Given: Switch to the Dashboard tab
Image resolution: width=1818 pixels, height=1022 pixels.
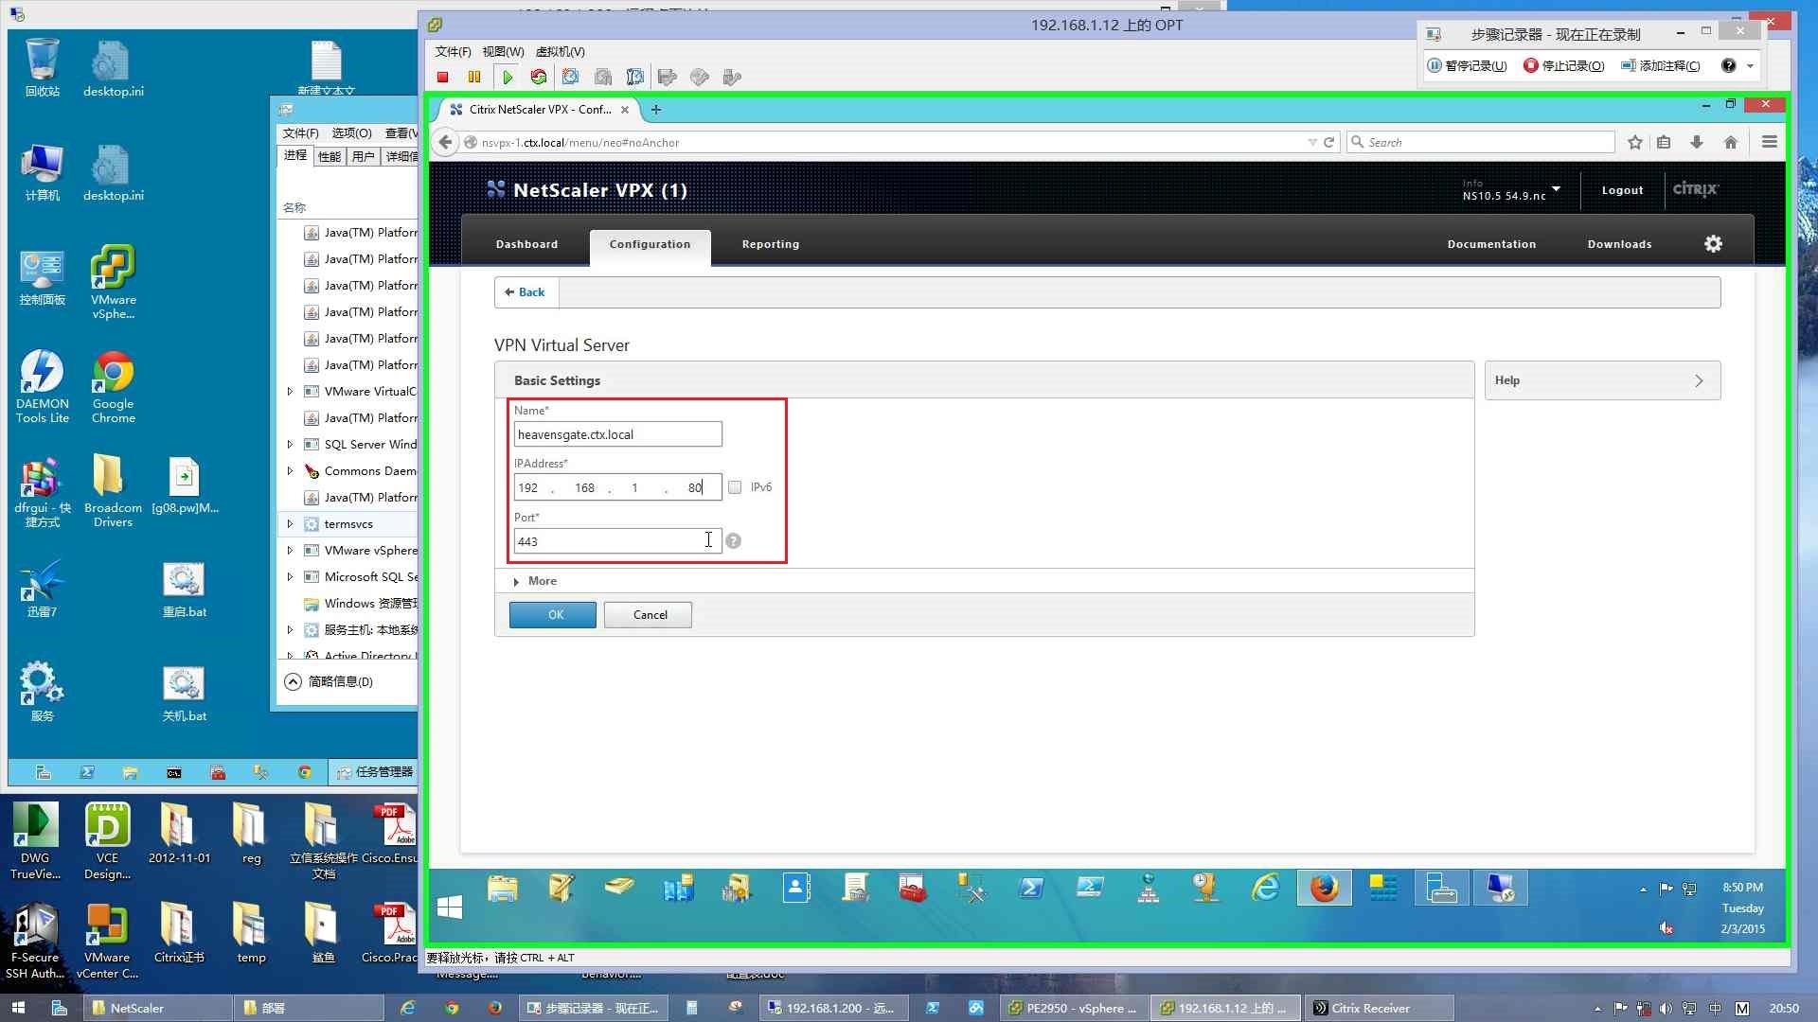Looking at the screenshot, I should click(x=526, y=245).
